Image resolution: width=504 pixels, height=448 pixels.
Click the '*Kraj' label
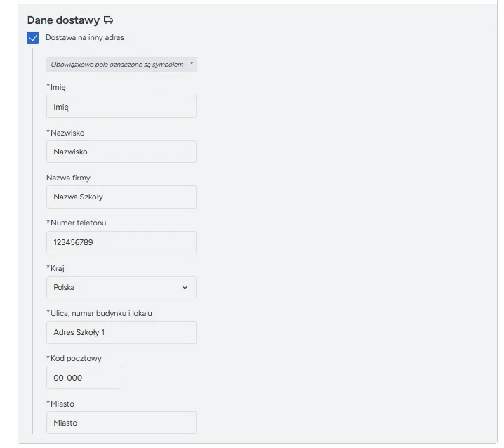pos(55,268)
